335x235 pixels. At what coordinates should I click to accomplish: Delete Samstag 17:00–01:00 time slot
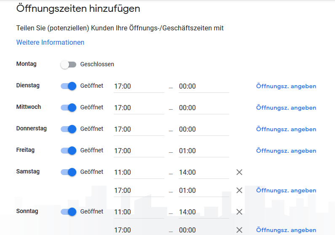point(239,190)
